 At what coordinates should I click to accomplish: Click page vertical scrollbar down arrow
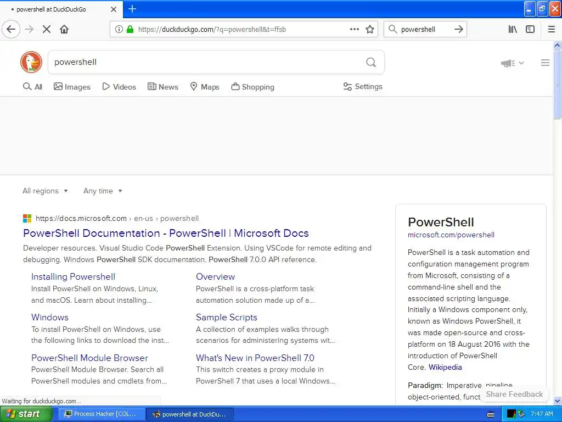pyautogui.click(x=558, y=401)
